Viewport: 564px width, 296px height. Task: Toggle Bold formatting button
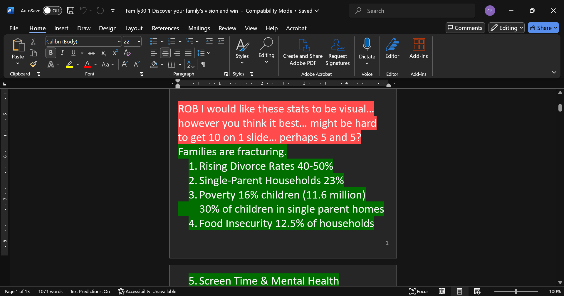(51, 53)
